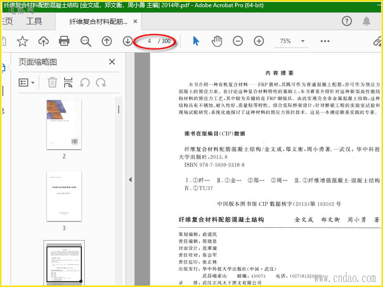Add the document to starred bookmarks
The width and height of the screenshot is (383, 287).
click(x=23, y=41)
